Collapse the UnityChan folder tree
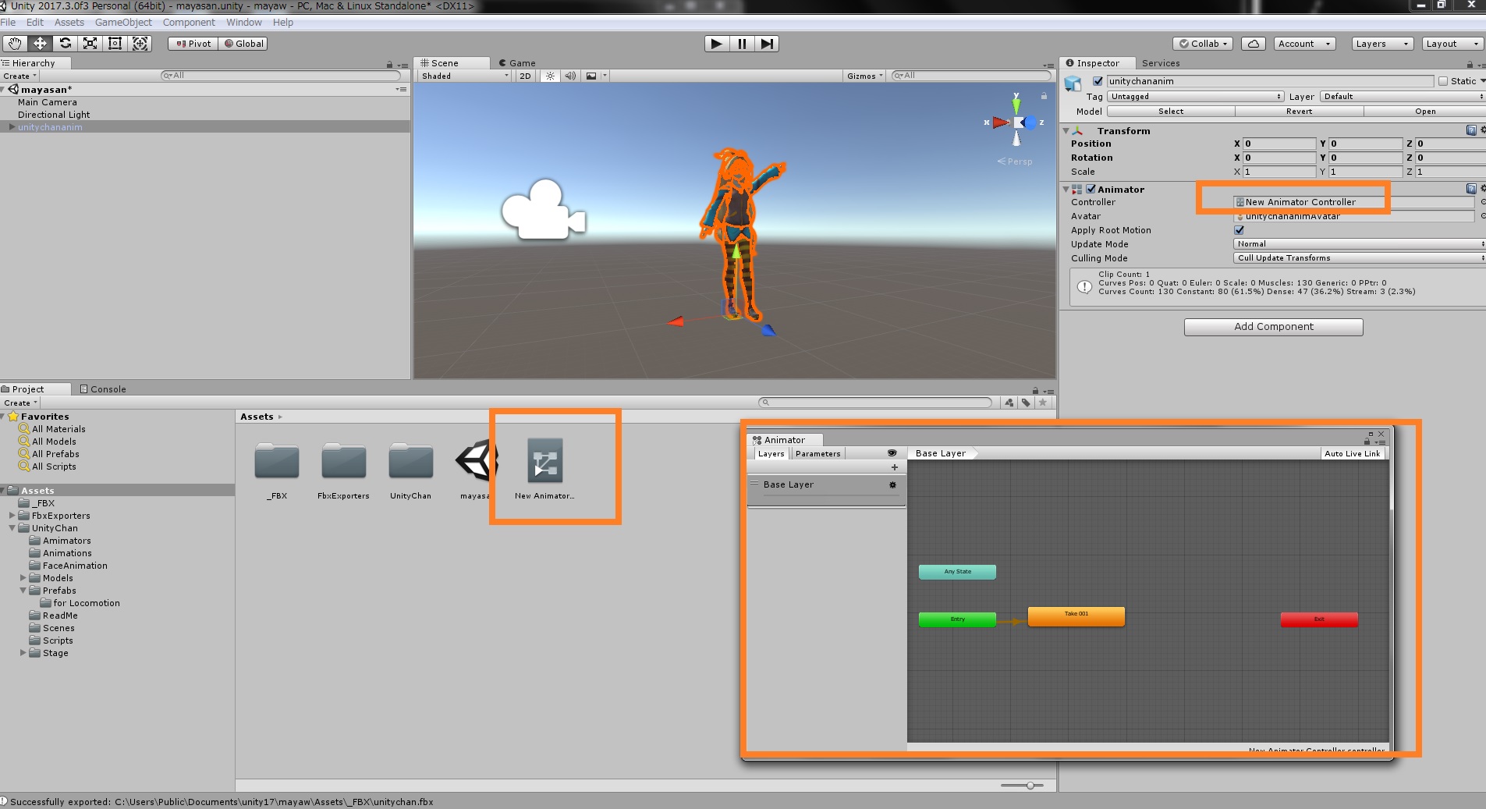Viewport: 1486px width, 809px height. point(12,528)
